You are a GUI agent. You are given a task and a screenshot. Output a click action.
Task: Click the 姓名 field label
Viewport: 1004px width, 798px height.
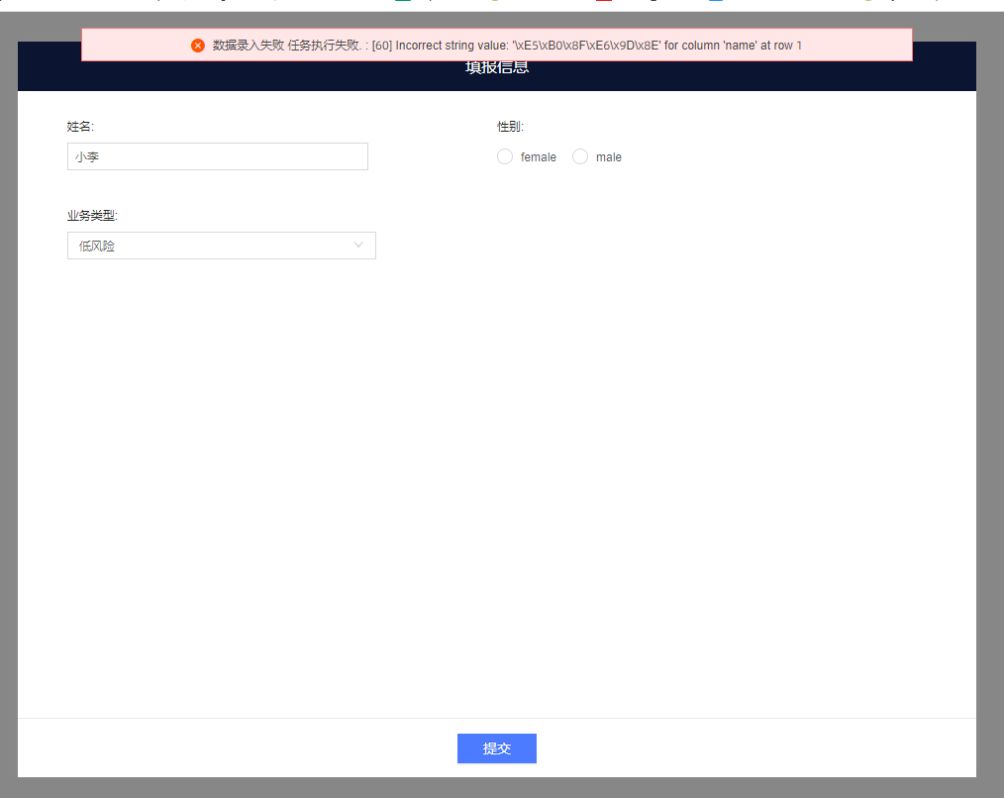[80, 127]
